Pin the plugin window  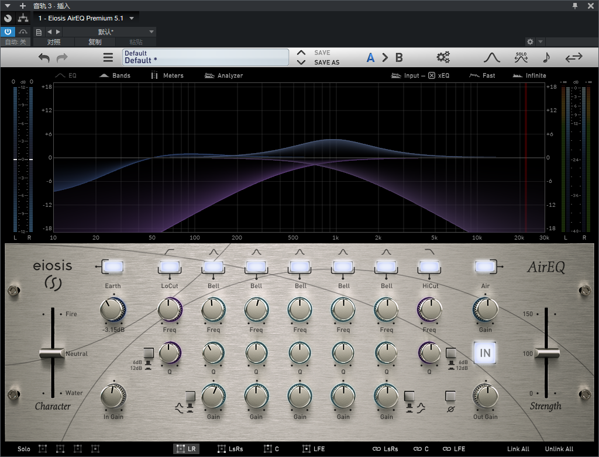click(575, 6)
